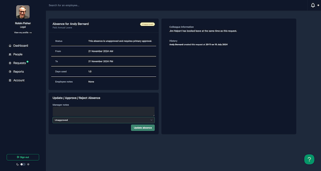Click the Update absence button

pos(143,128)
